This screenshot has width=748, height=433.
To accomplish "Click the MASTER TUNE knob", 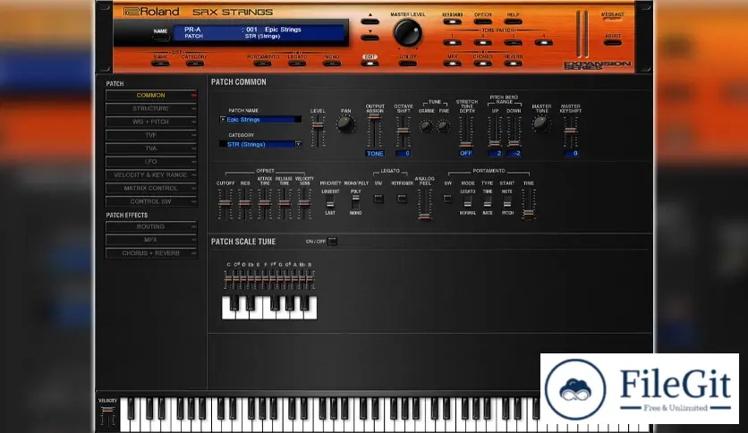I will (x=541, y=124).
